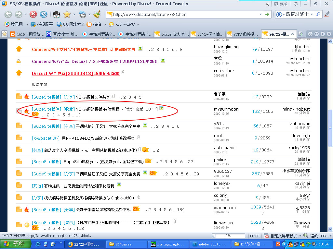
Task: Switch to the 1616上网导航 tab
Action: (28, 34)
